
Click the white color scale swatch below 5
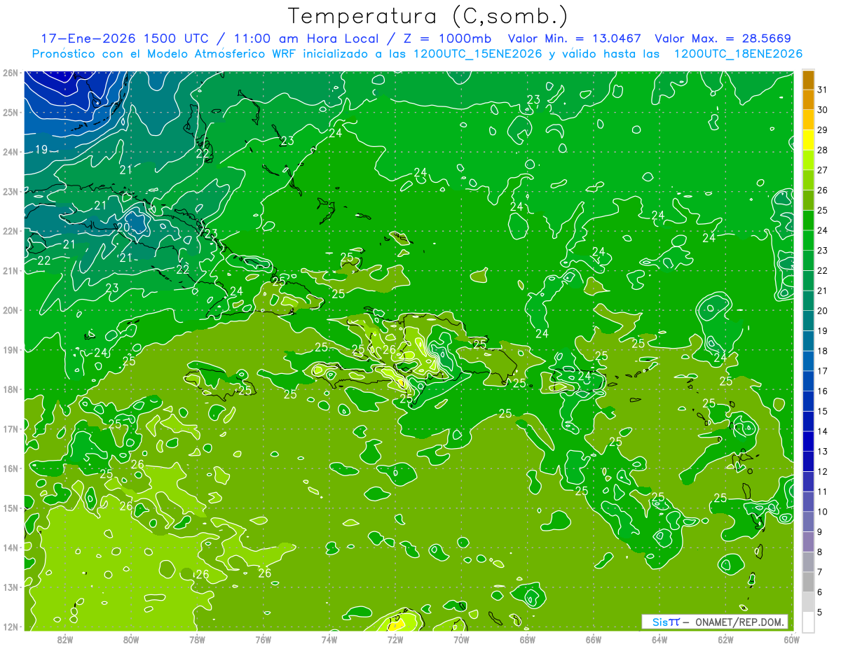coord(808,622)
